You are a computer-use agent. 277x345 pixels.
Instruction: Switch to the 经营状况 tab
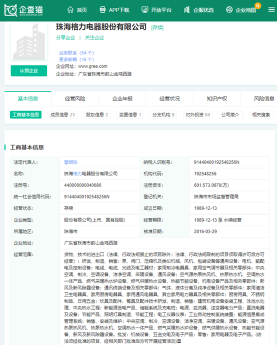pos(169,98)
